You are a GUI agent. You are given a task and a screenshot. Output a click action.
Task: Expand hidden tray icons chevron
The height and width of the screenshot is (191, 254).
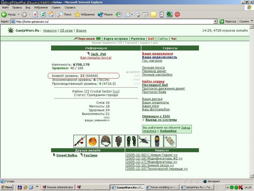point(228,187)
